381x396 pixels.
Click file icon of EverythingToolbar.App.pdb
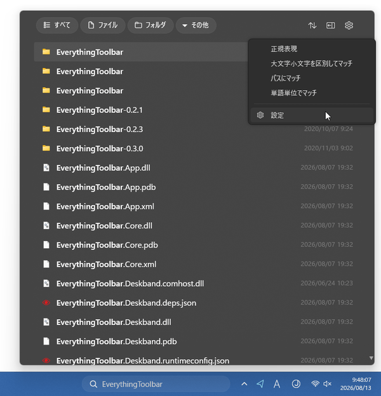point(46,187)
